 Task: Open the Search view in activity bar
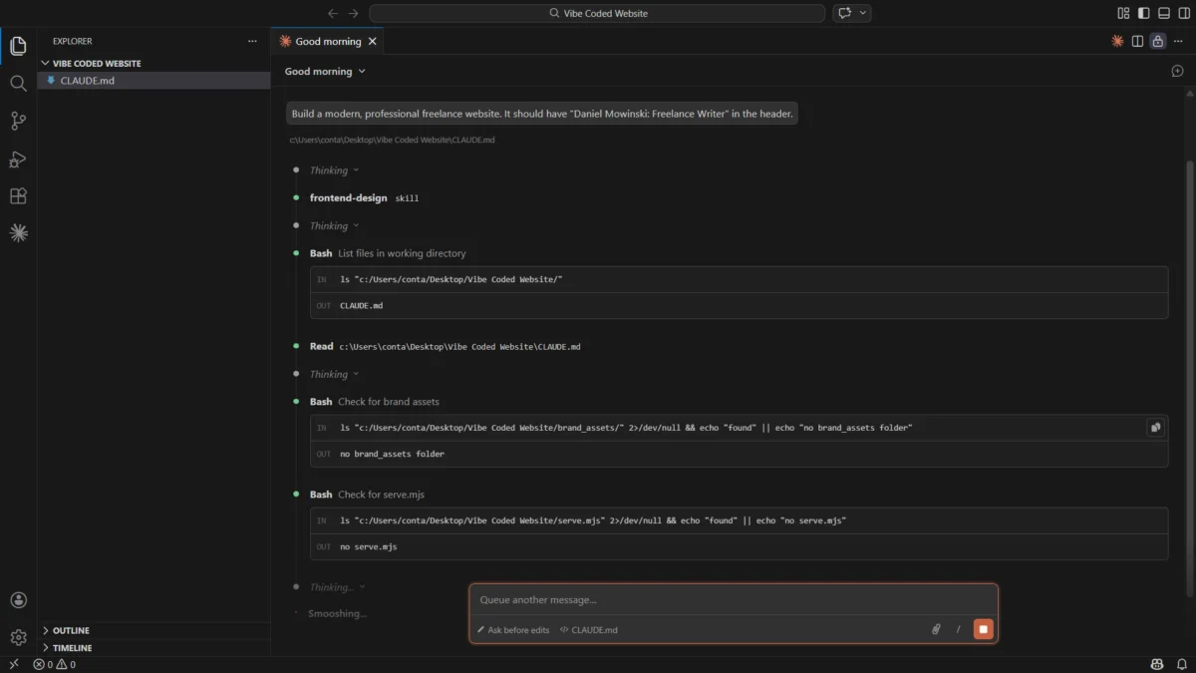[18, 84]
